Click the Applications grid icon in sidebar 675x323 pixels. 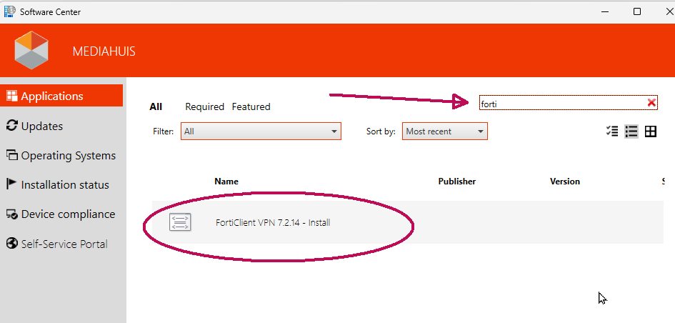tap(11, 96)
